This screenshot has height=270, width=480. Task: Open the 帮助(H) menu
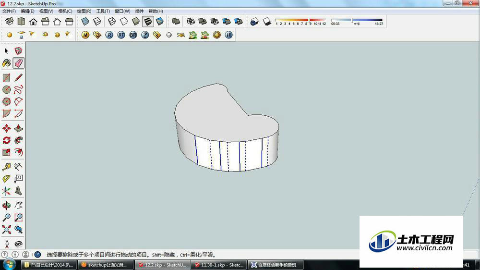pos(156,11)
